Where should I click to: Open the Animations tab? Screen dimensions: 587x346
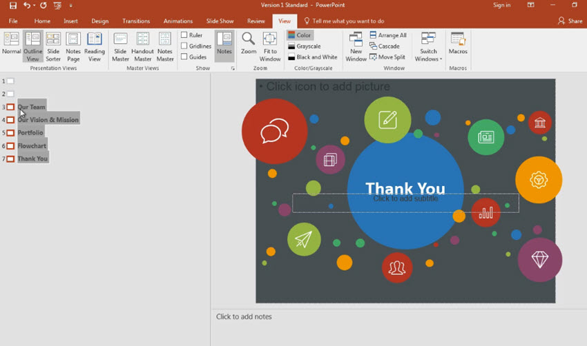coord(177,21)
